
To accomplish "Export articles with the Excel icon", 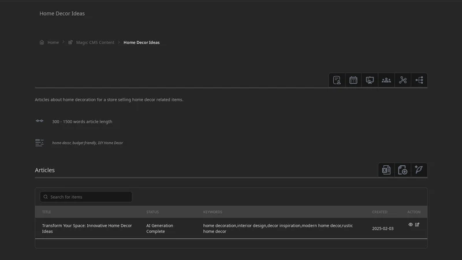I will pos(386,170).
